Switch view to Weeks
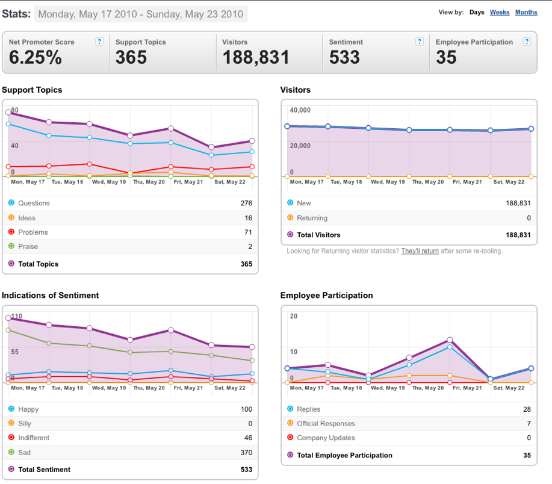This screenshot has height=484, width=552. tap(500, 12)
